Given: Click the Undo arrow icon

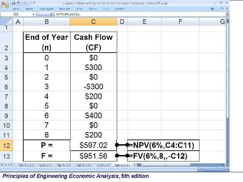Looking at the screenshot, I should click(18, 3).
